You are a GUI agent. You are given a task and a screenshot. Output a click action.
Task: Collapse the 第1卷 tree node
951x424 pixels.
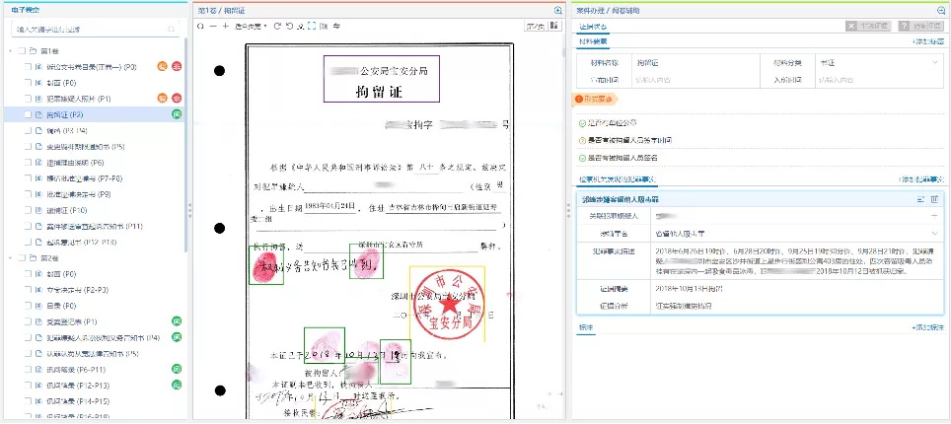pyautogui.click(x=10, y=51)
